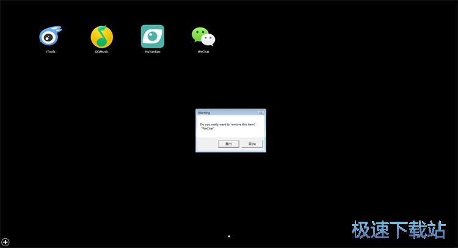This screenshot has height=248, width=458.
Task: Click the "HuYanBao" label text
Action: [x=153, y=52]
